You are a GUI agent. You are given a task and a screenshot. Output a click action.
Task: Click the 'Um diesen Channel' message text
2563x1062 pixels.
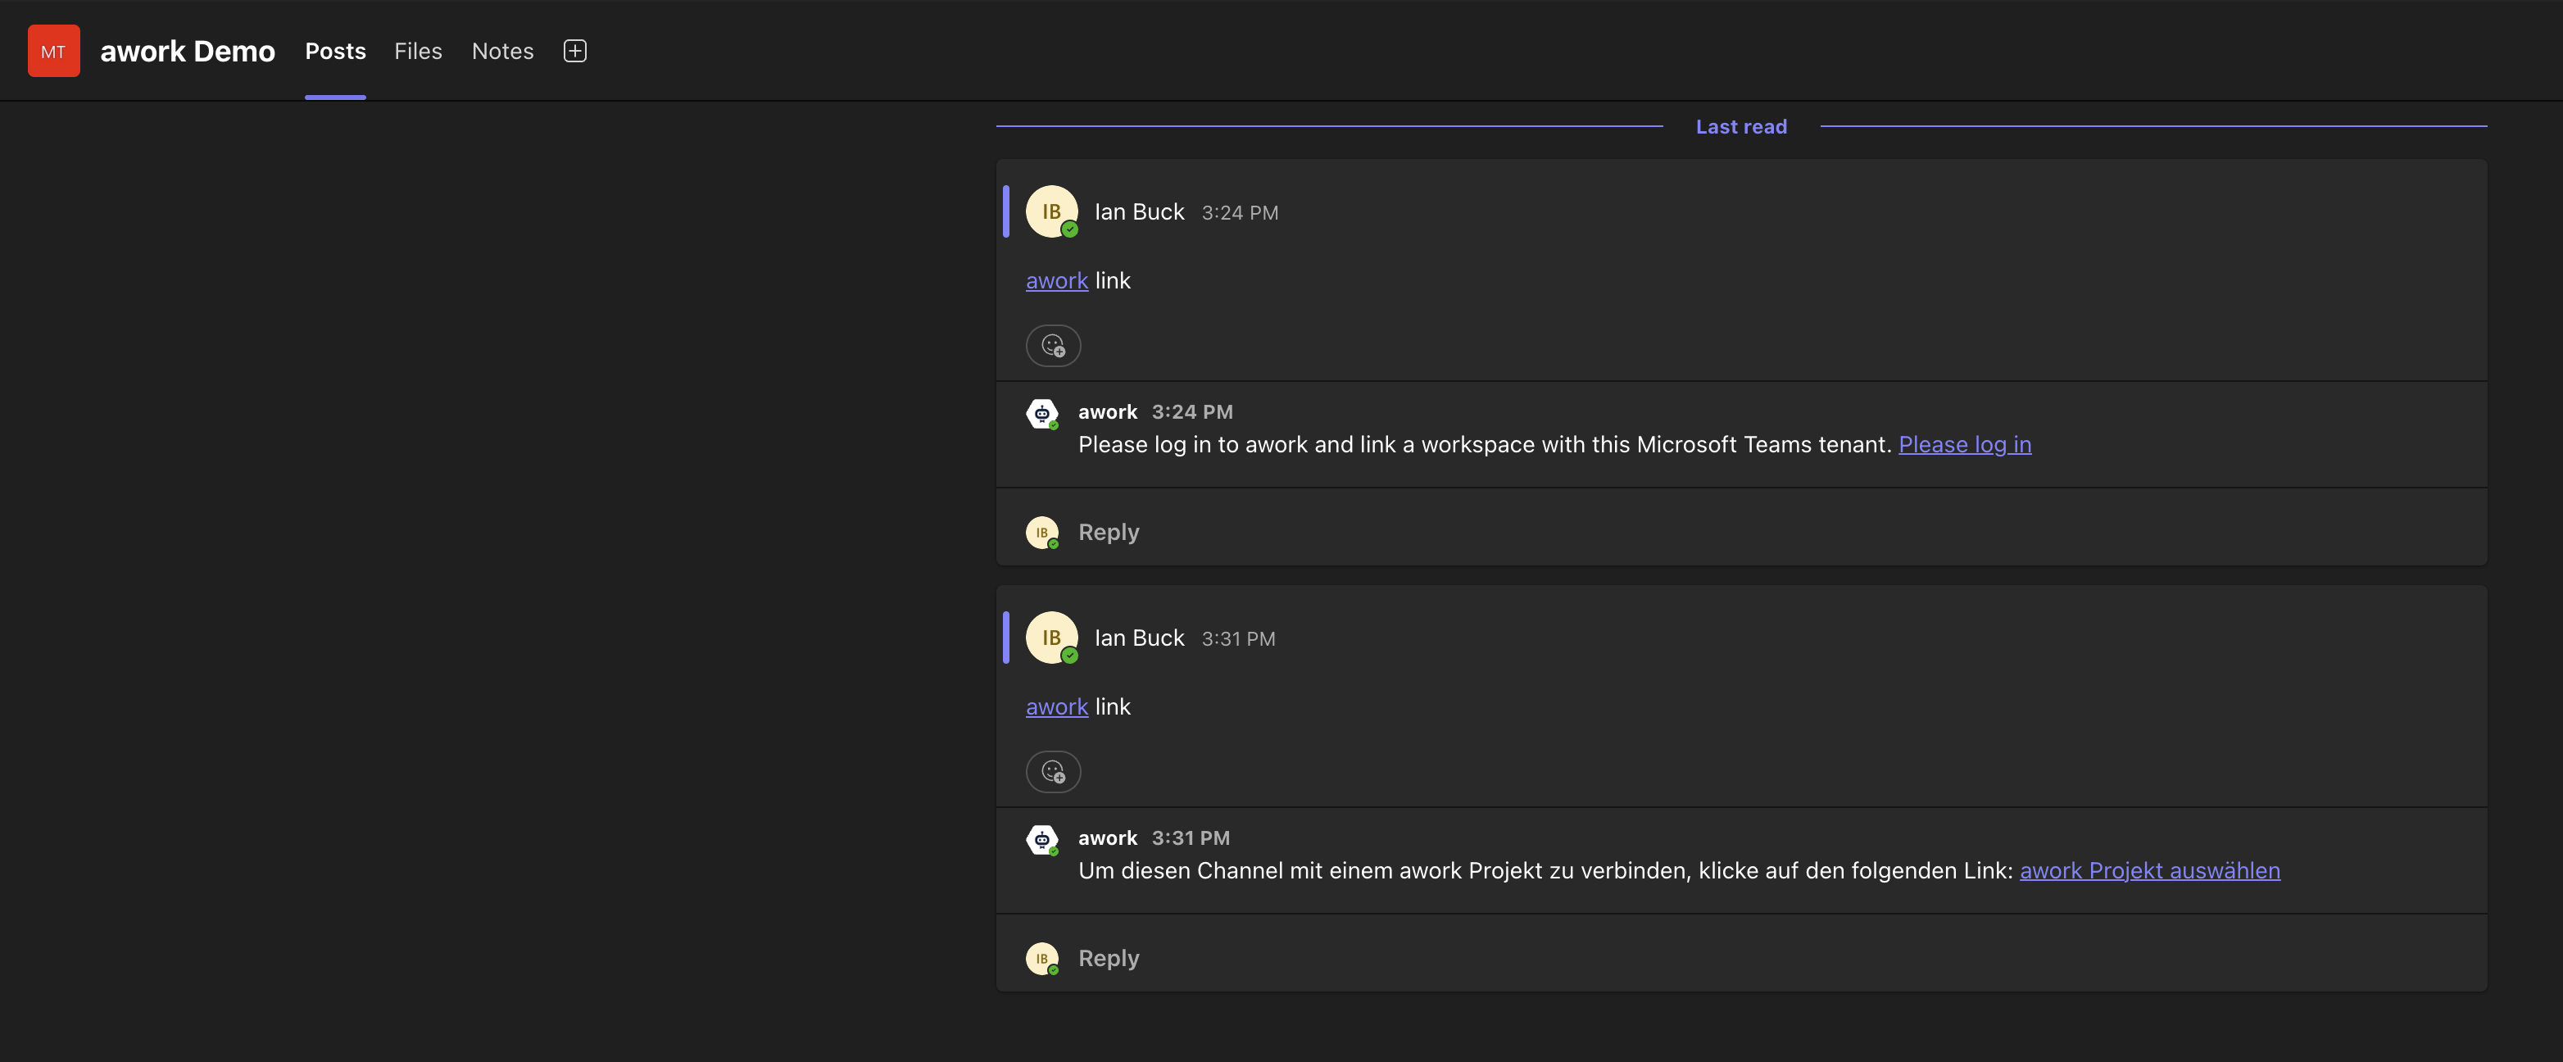click(1545, 870)
